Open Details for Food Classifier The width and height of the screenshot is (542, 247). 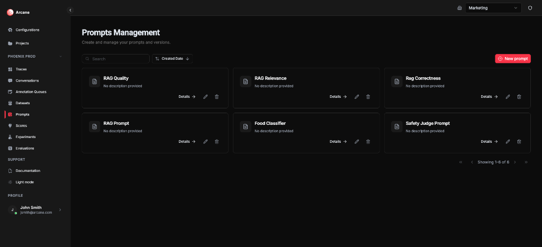click(x=338, y=142)
